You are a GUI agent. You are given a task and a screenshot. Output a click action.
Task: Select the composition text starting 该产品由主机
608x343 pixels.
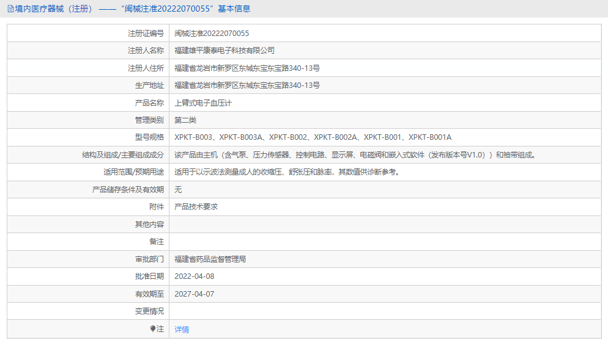click(355, 154)
